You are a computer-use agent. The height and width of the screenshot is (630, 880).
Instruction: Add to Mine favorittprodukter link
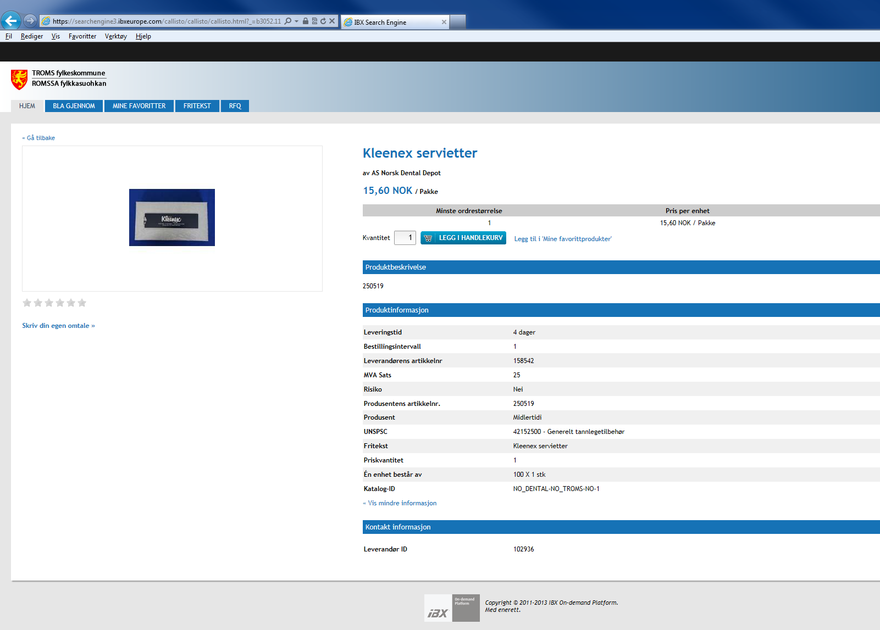point(563,239)
